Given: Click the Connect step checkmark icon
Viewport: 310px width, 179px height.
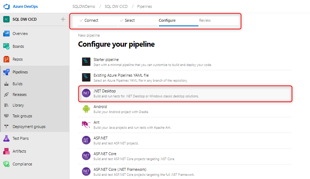Looking at the screenshot, I should click(x=81, y=20).
